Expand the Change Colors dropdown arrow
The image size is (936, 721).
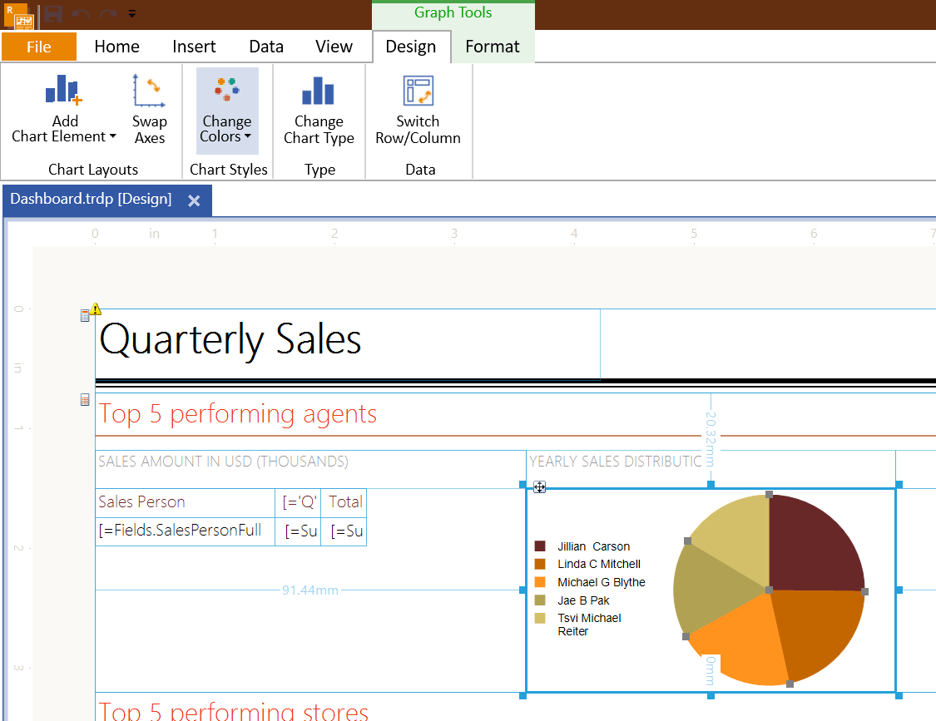coord(247,137)
